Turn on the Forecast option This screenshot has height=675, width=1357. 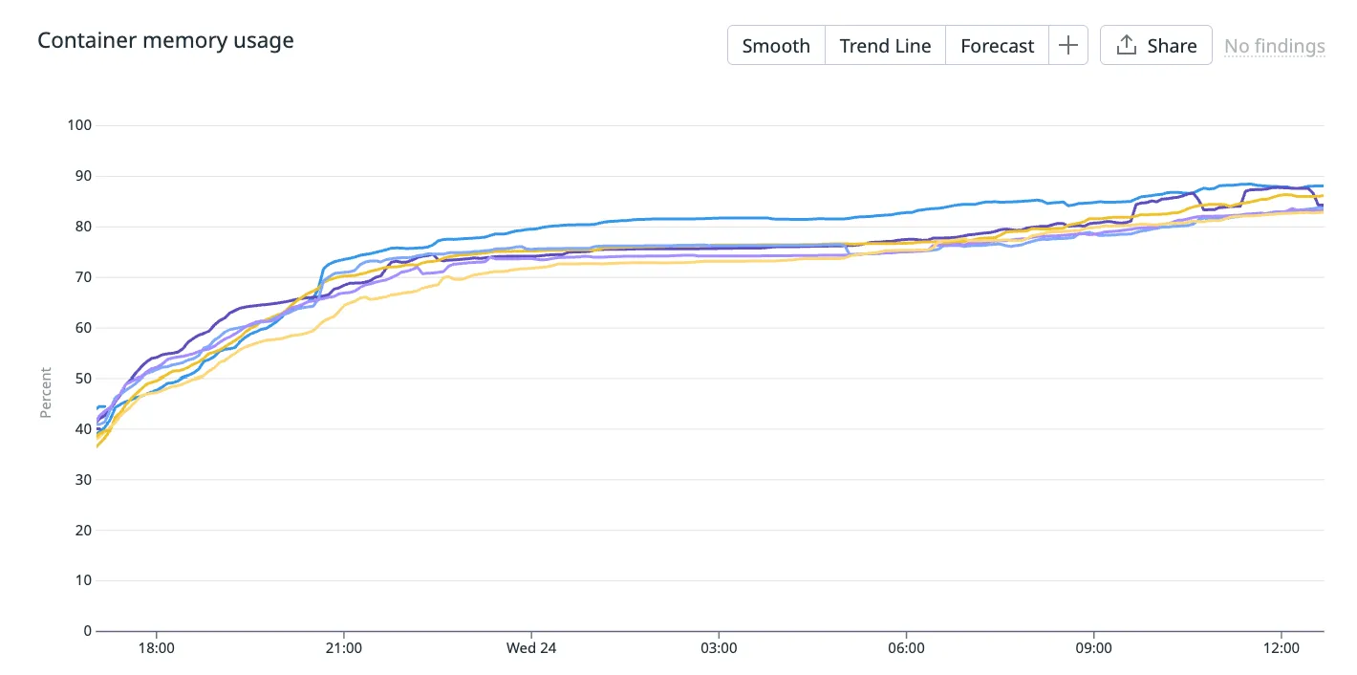[997, 45]
